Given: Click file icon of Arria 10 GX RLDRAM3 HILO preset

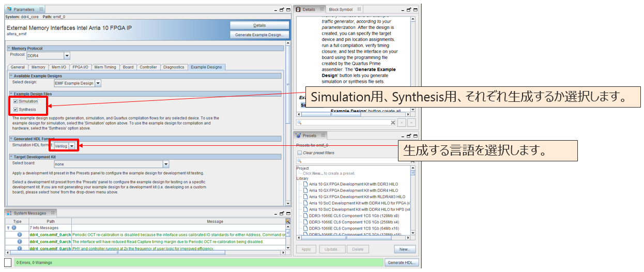Looking at the screenshot, I should coord(305,197).
